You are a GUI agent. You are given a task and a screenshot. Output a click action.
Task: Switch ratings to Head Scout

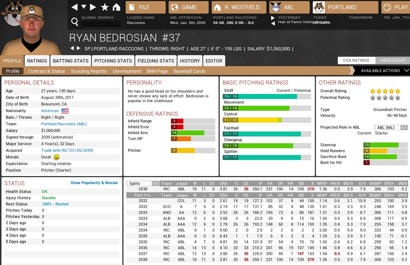[x=393, y=61]
